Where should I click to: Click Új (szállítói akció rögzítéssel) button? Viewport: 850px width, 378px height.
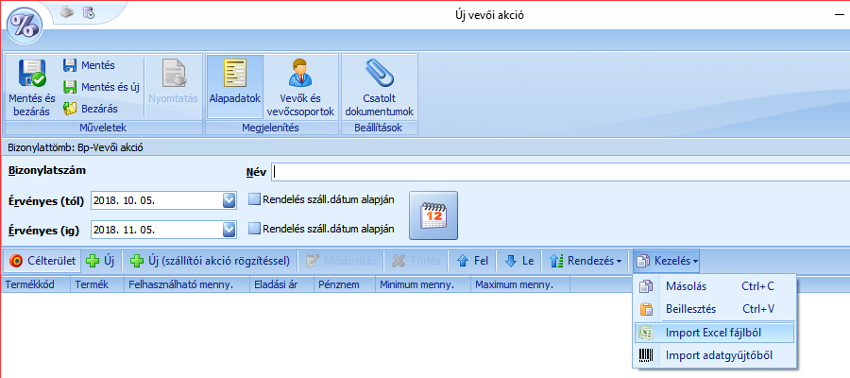[x=210, y=260]
